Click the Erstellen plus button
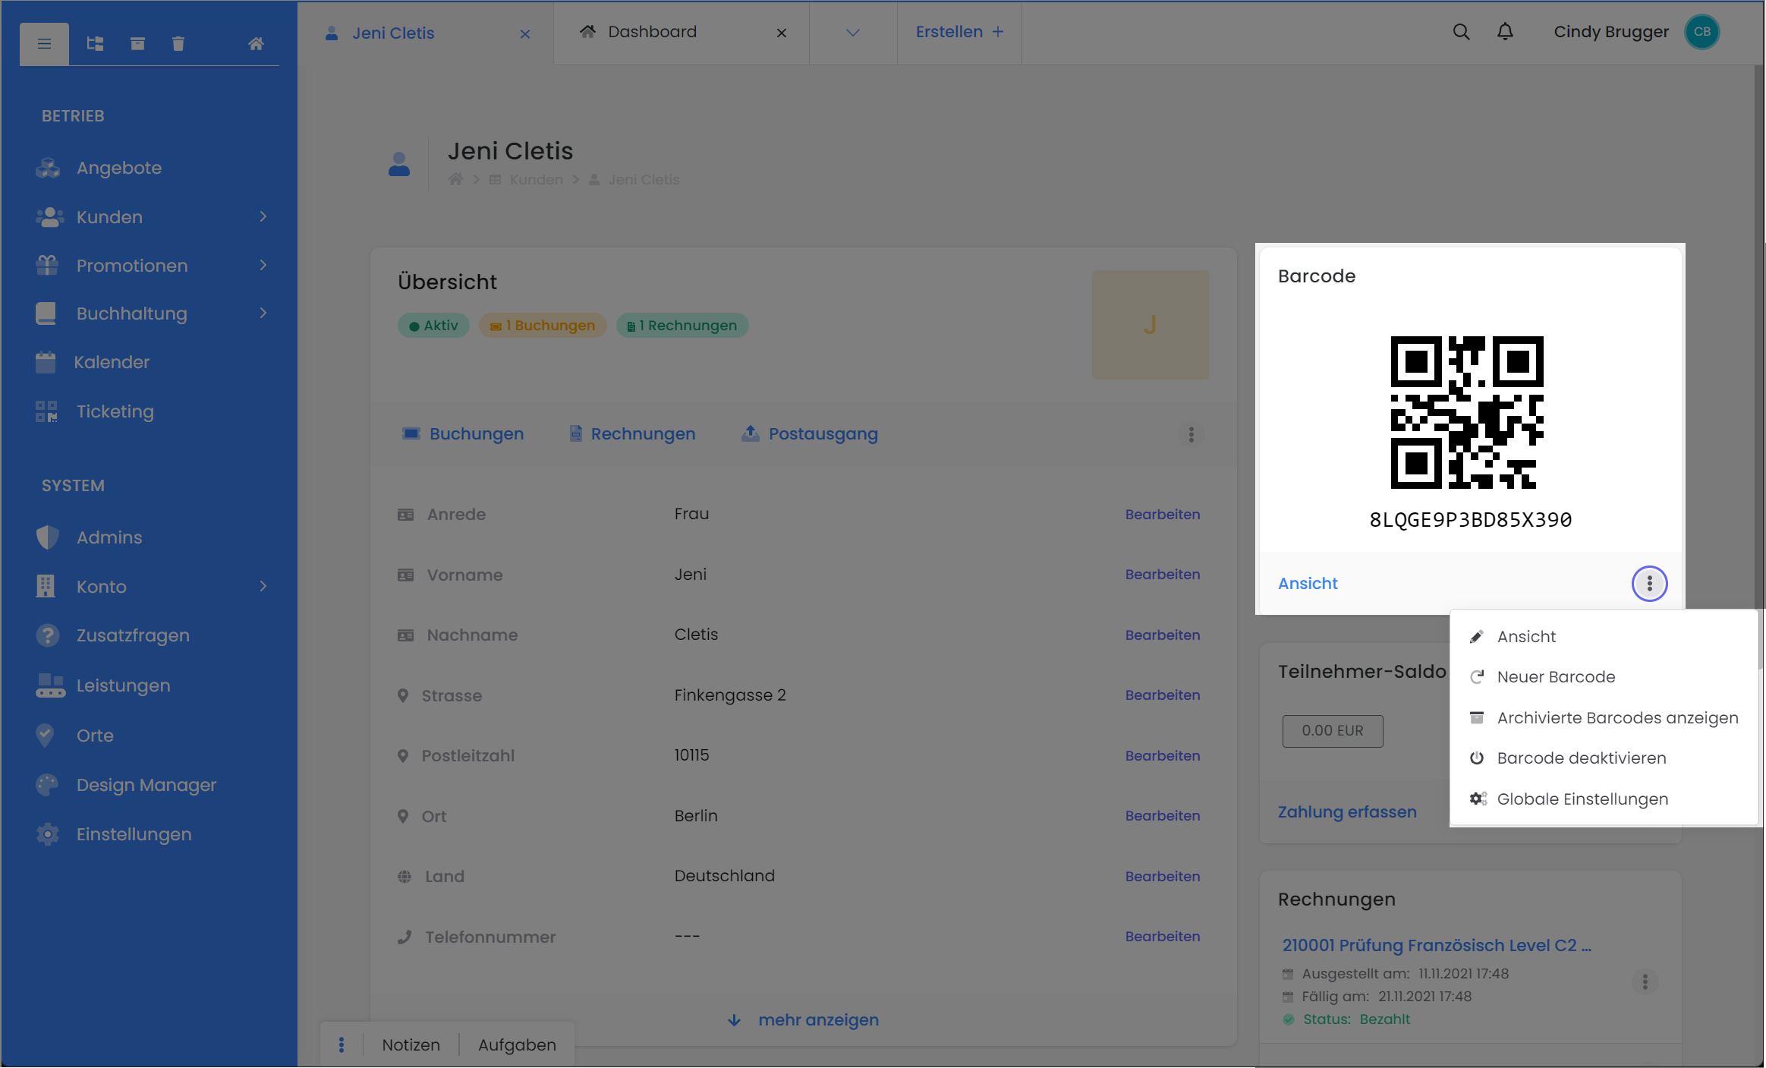The height and width of the screenshot is (1068, 1766). click(x=959, y=32)
